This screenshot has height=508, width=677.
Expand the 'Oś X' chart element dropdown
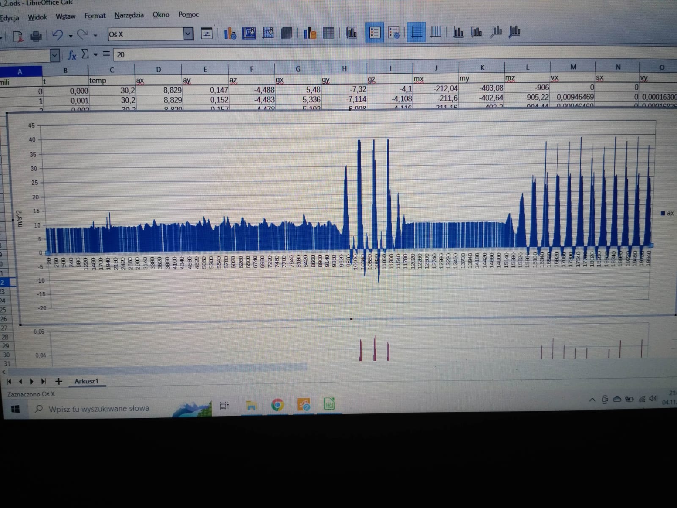(188, 34)
